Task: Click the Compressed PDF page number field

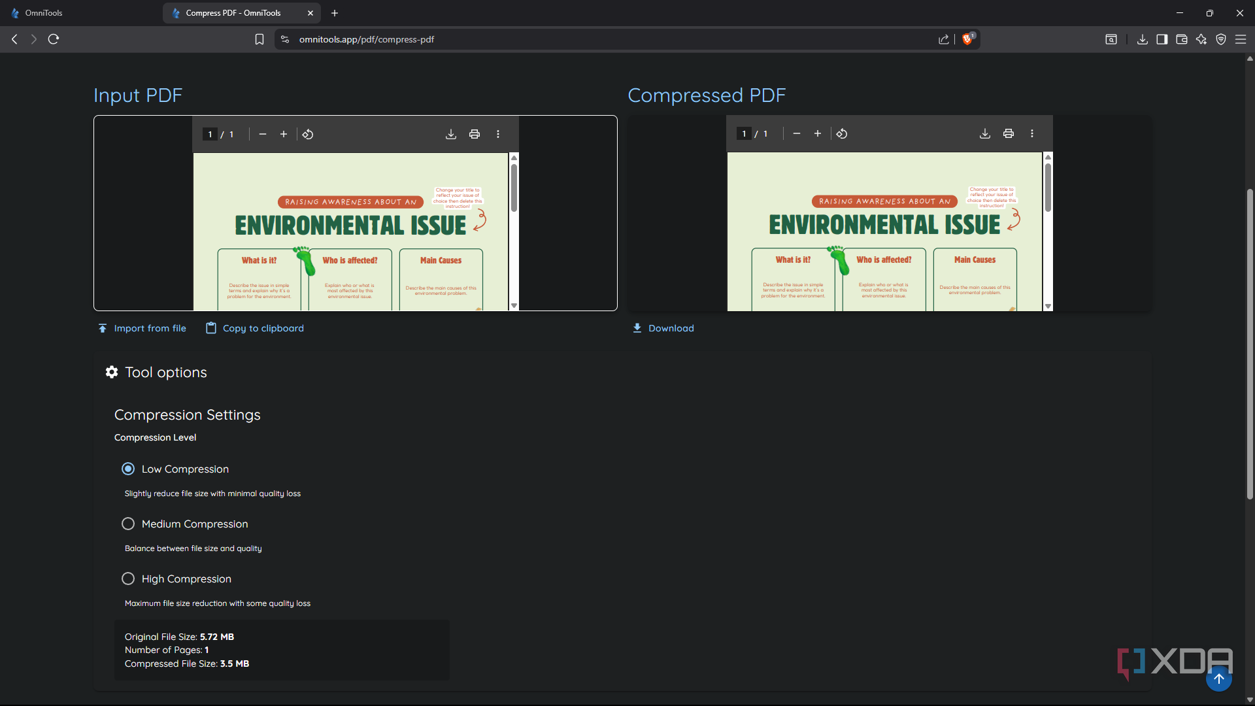Action: (x=744, y=133)
